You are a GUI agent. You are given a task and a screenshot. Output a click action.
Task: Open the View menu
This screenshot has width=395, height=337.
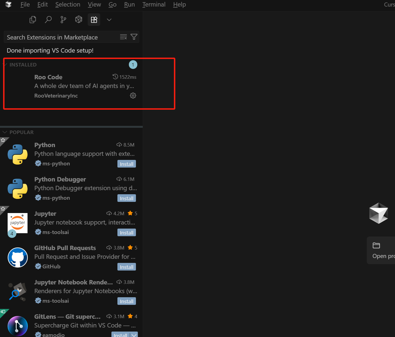point(94,4)
